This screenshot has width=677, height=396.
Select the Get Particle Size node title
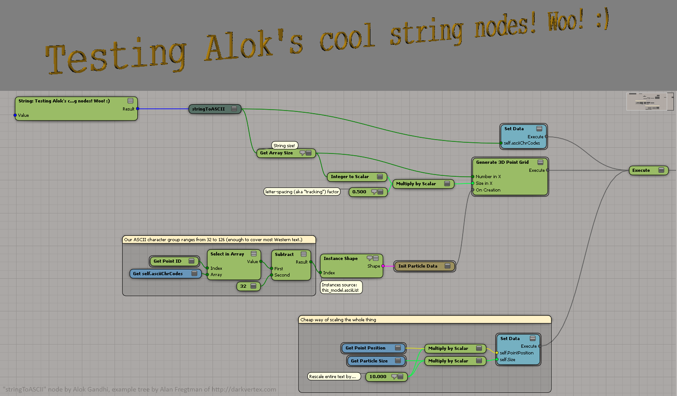tap(369, 361)
